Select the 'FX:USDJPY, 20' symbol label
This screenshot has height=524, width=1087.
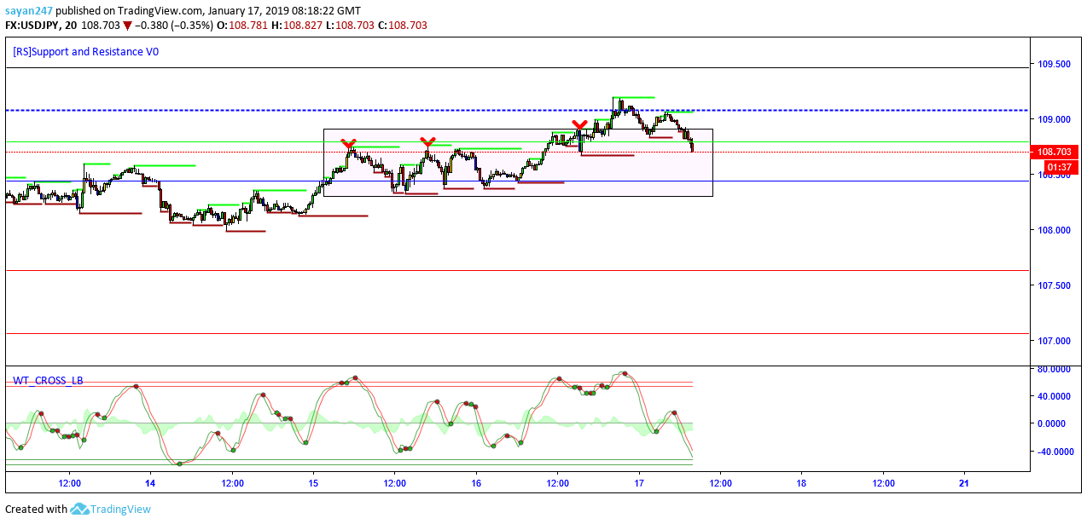tap(40, 26)
